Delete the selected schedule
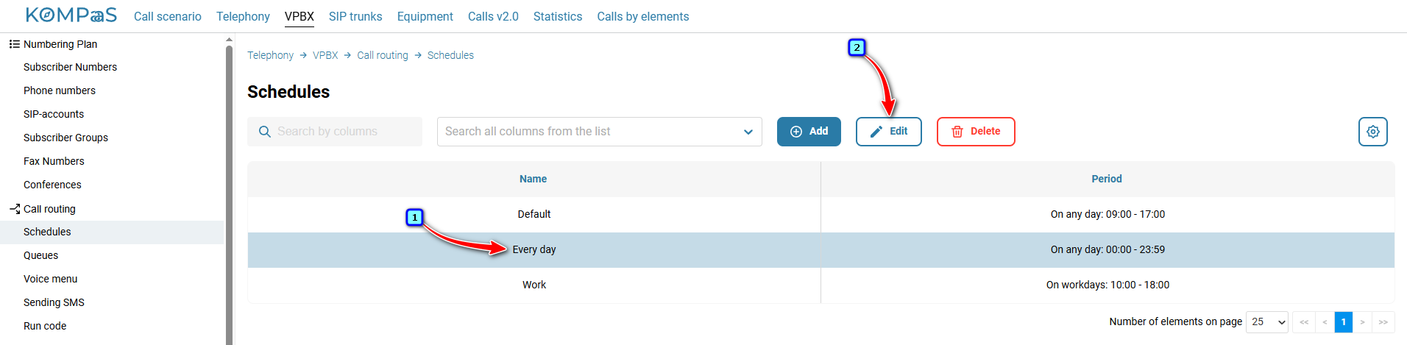The image size is (1407, 345). 976,132
